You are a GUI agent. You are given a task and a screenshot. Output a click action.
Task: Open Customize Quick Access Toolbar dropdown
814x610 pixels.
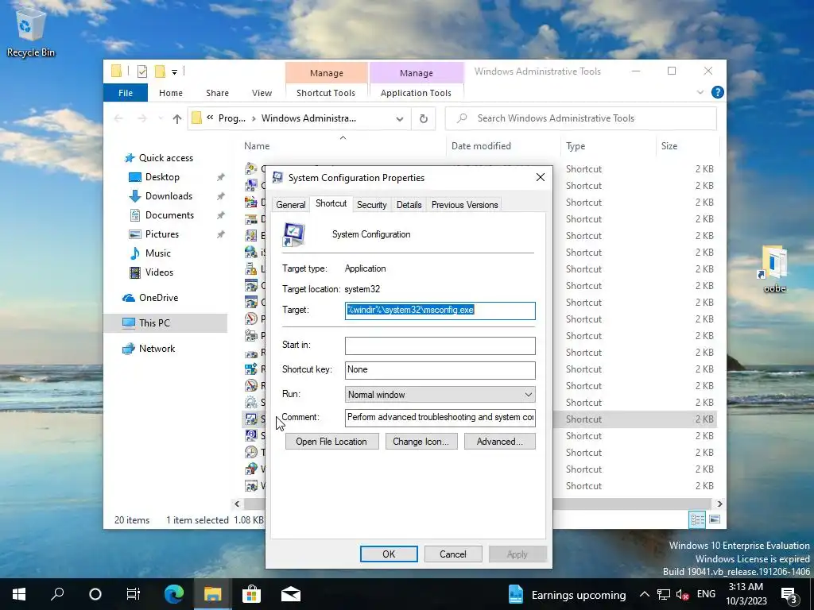click(174, 72)
